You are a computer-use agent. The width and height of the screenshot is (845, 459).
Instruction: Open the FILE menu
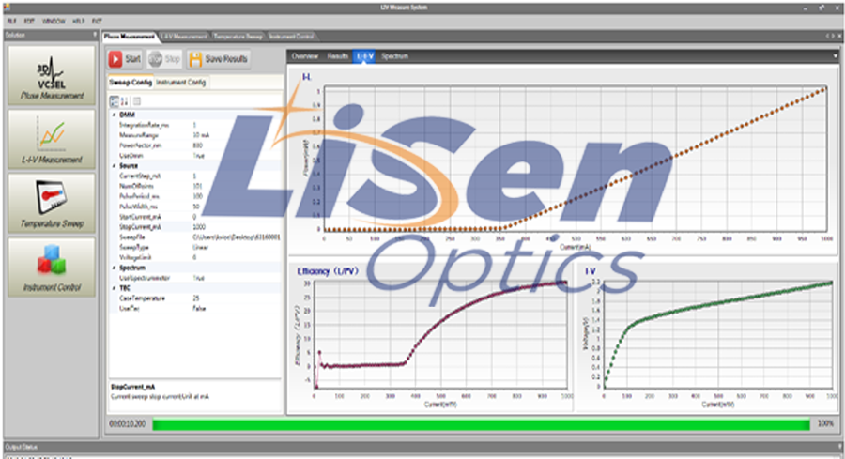tap(12, 21)
